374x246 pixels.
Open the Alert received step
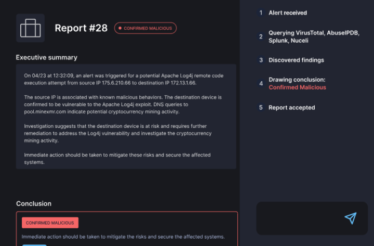coord(288,13)
